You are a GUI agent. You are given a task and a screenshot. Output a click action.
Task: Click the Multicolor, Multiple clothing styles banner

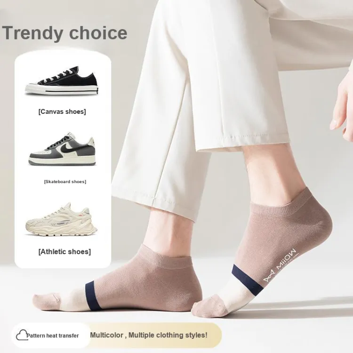[x=149, y=335]
